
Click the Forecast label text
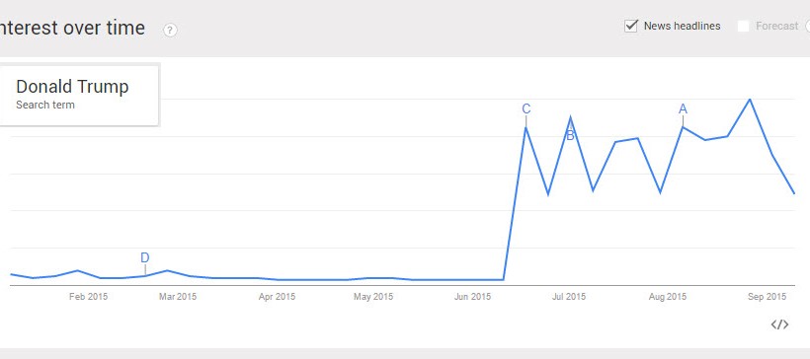(777, 26)
